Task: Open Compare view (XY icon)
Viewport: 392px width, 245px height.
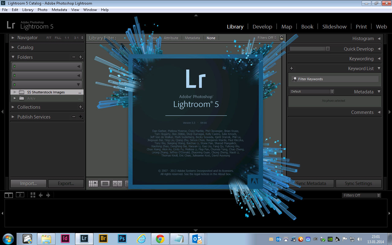Action: click(117, 183)
